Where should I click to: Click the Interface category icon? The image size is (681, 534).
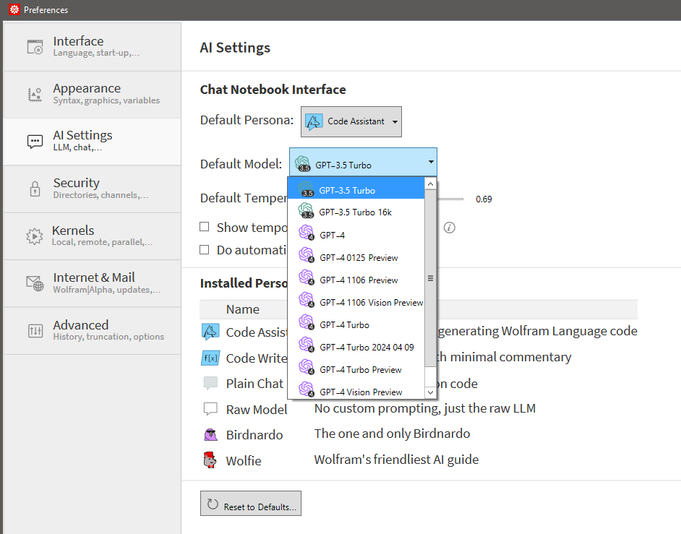click(35, 47)
